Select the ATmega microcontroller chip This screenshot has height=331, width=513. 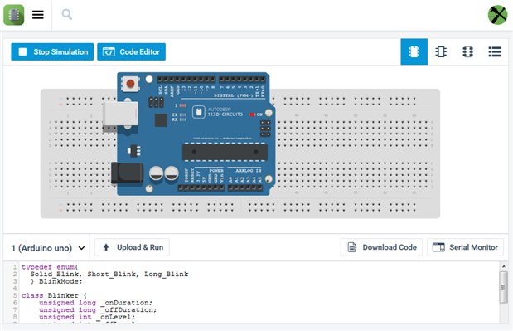(225, 152)
